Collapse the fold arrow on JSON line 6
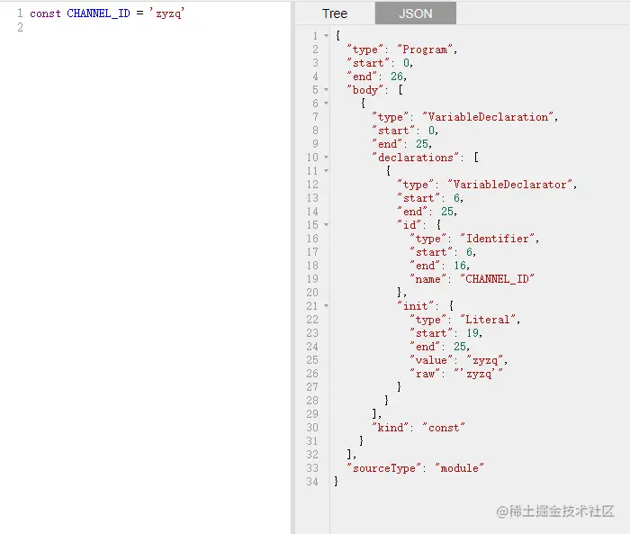The width and height of the screenshot is (630, 534). (326, 104)
